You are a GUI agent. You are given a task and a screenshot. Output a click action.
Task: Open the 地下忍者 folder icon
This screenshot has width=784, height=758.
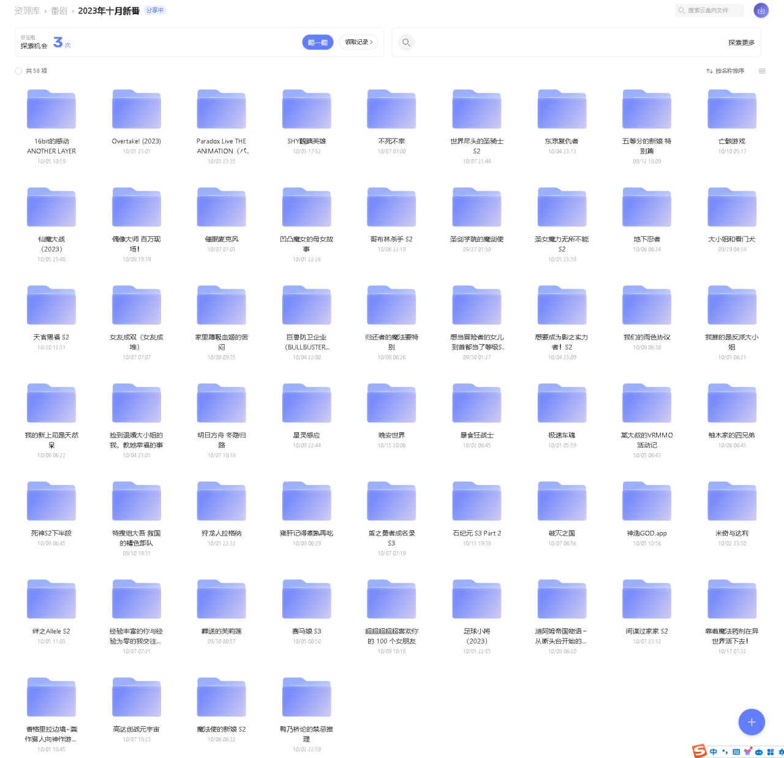coord(647,207)
